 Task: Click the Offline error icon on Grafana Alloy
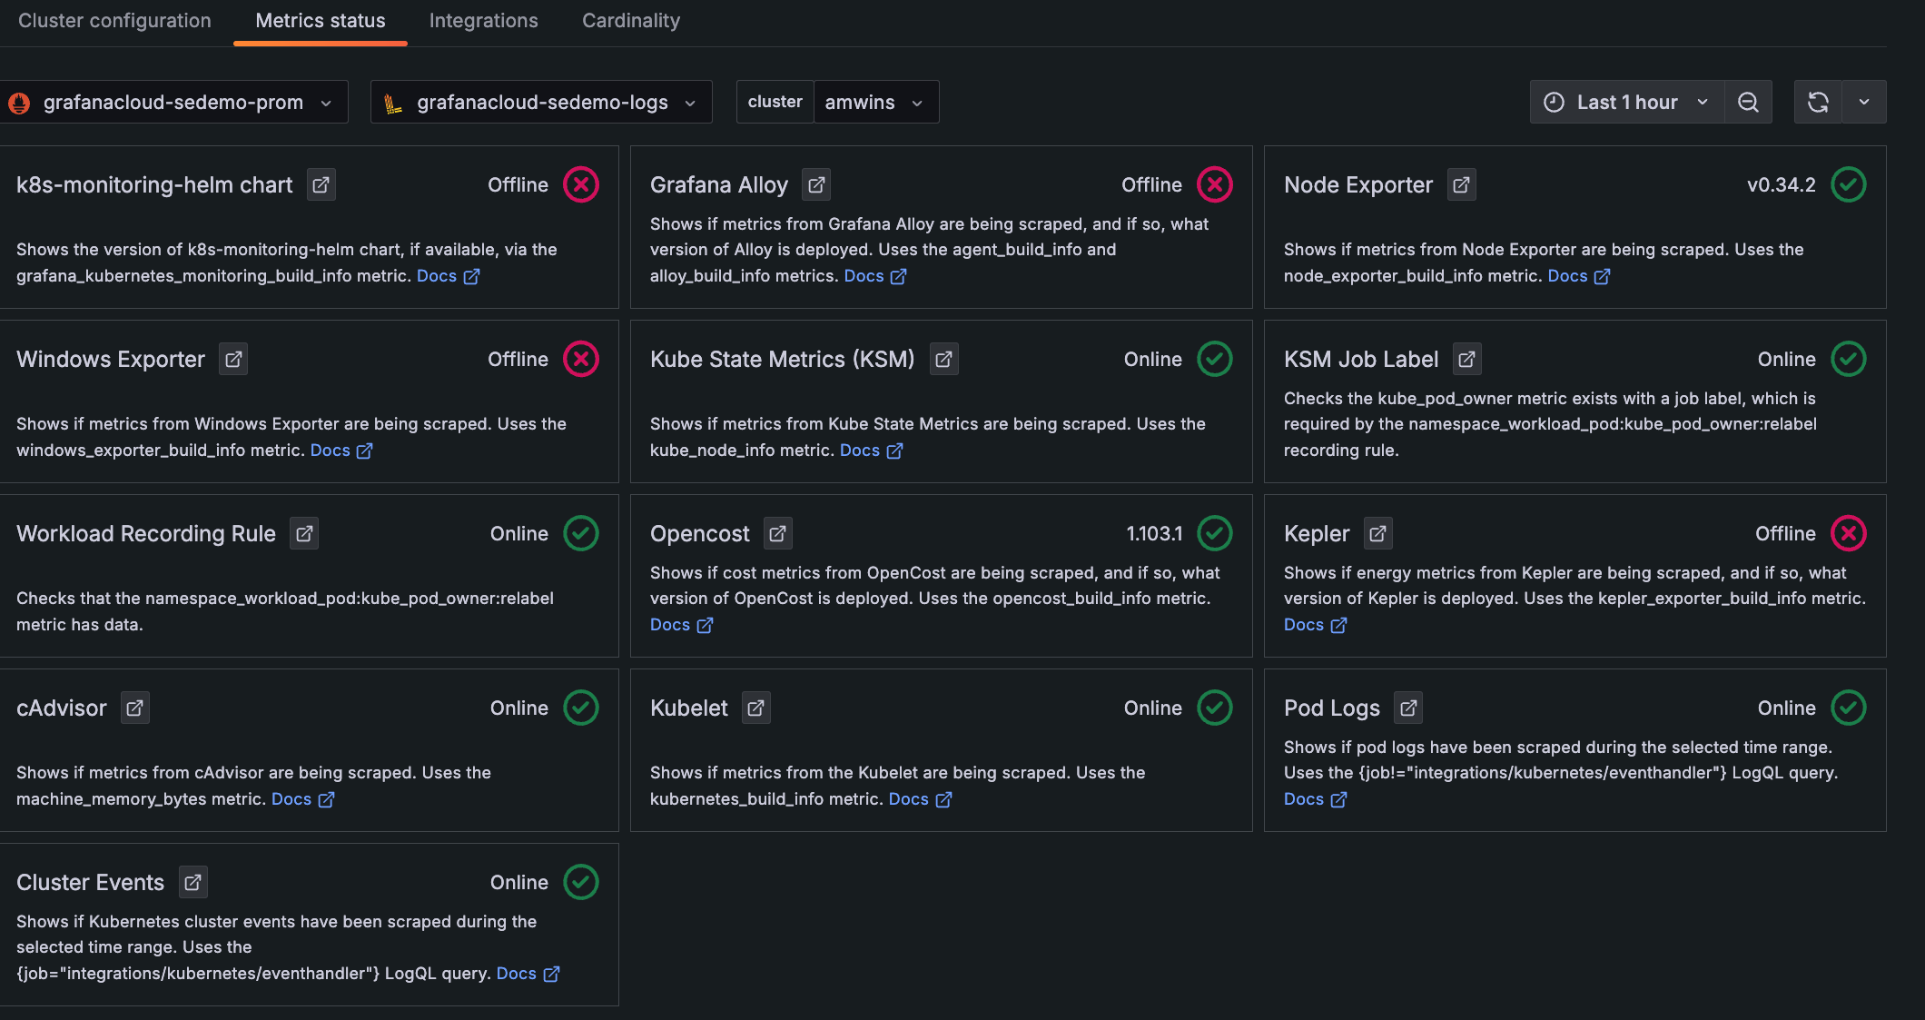pos(1215,184)
